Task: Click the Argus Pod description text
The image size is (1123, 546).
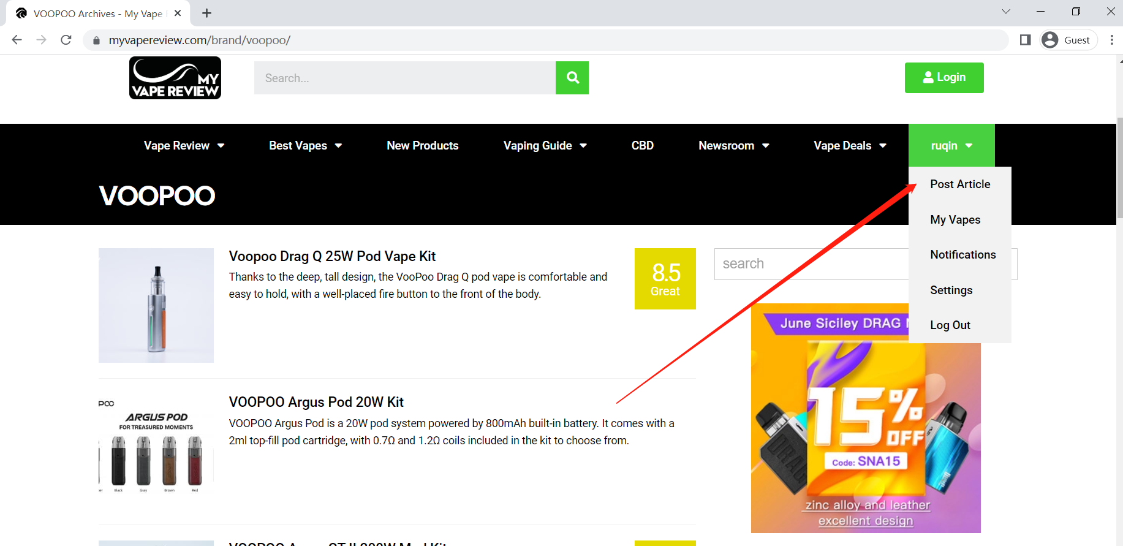Action: click(452, 432)
